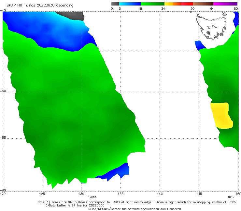Pick the green segment of the wind color bar
241x211 pixels.
click(152, 4)
